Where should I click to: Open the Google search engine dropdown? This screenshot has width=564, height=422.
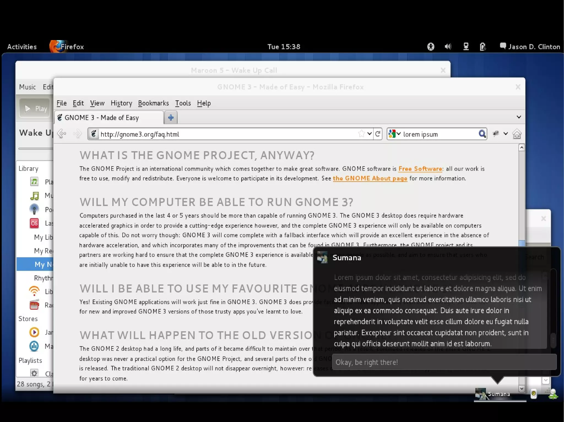[x=394, y=134]
